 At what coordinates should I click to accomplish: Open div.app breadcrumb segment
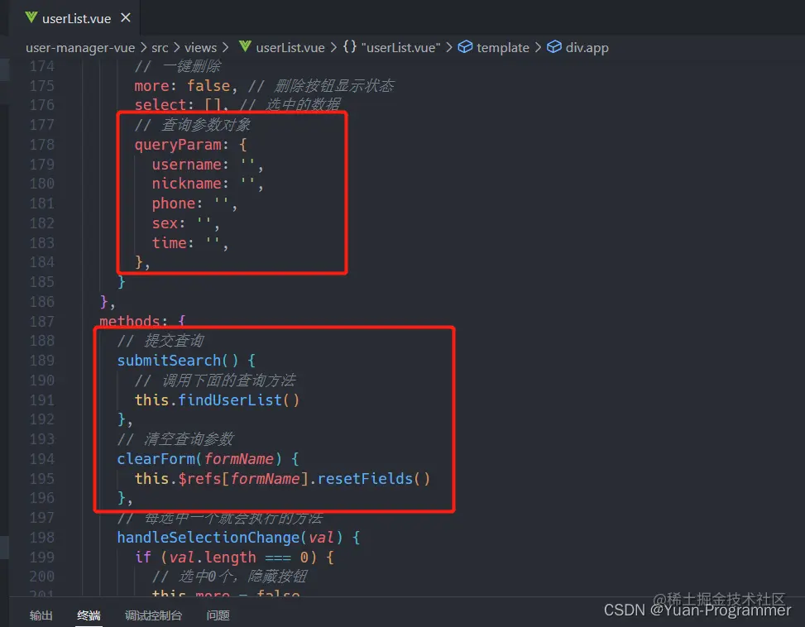tap(587, 48)
